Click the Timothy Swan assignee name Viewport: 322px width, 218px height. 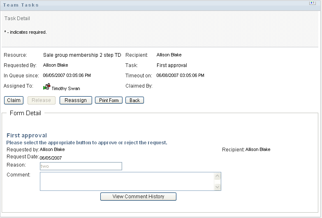click(x=66, y=88)
